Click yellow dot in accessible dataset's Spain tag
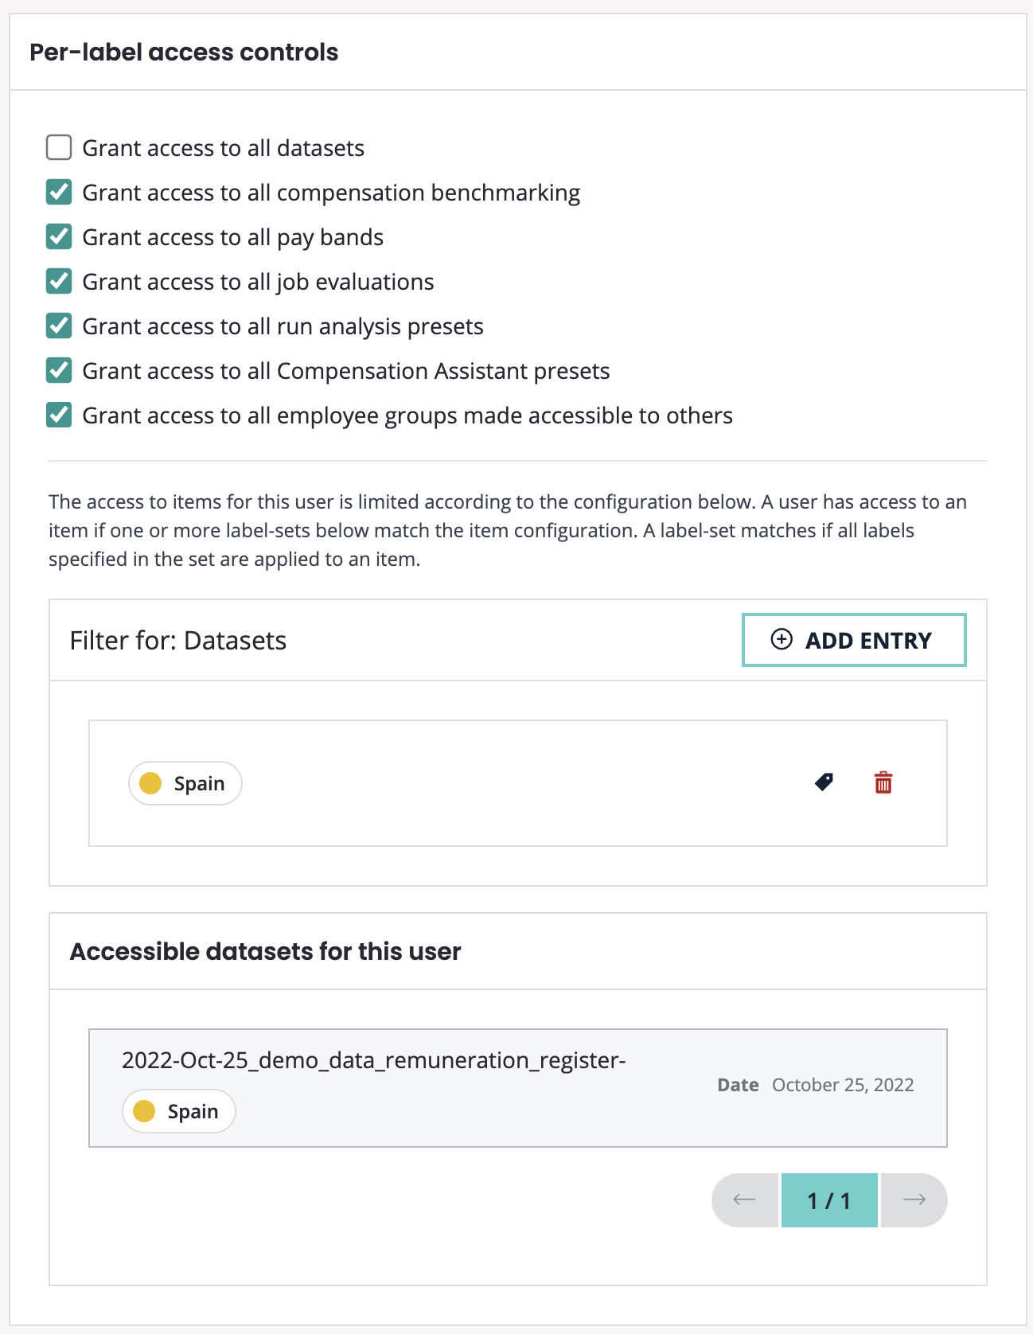The height and width of the screenshot is (1334, 1033). [144, 1111]
